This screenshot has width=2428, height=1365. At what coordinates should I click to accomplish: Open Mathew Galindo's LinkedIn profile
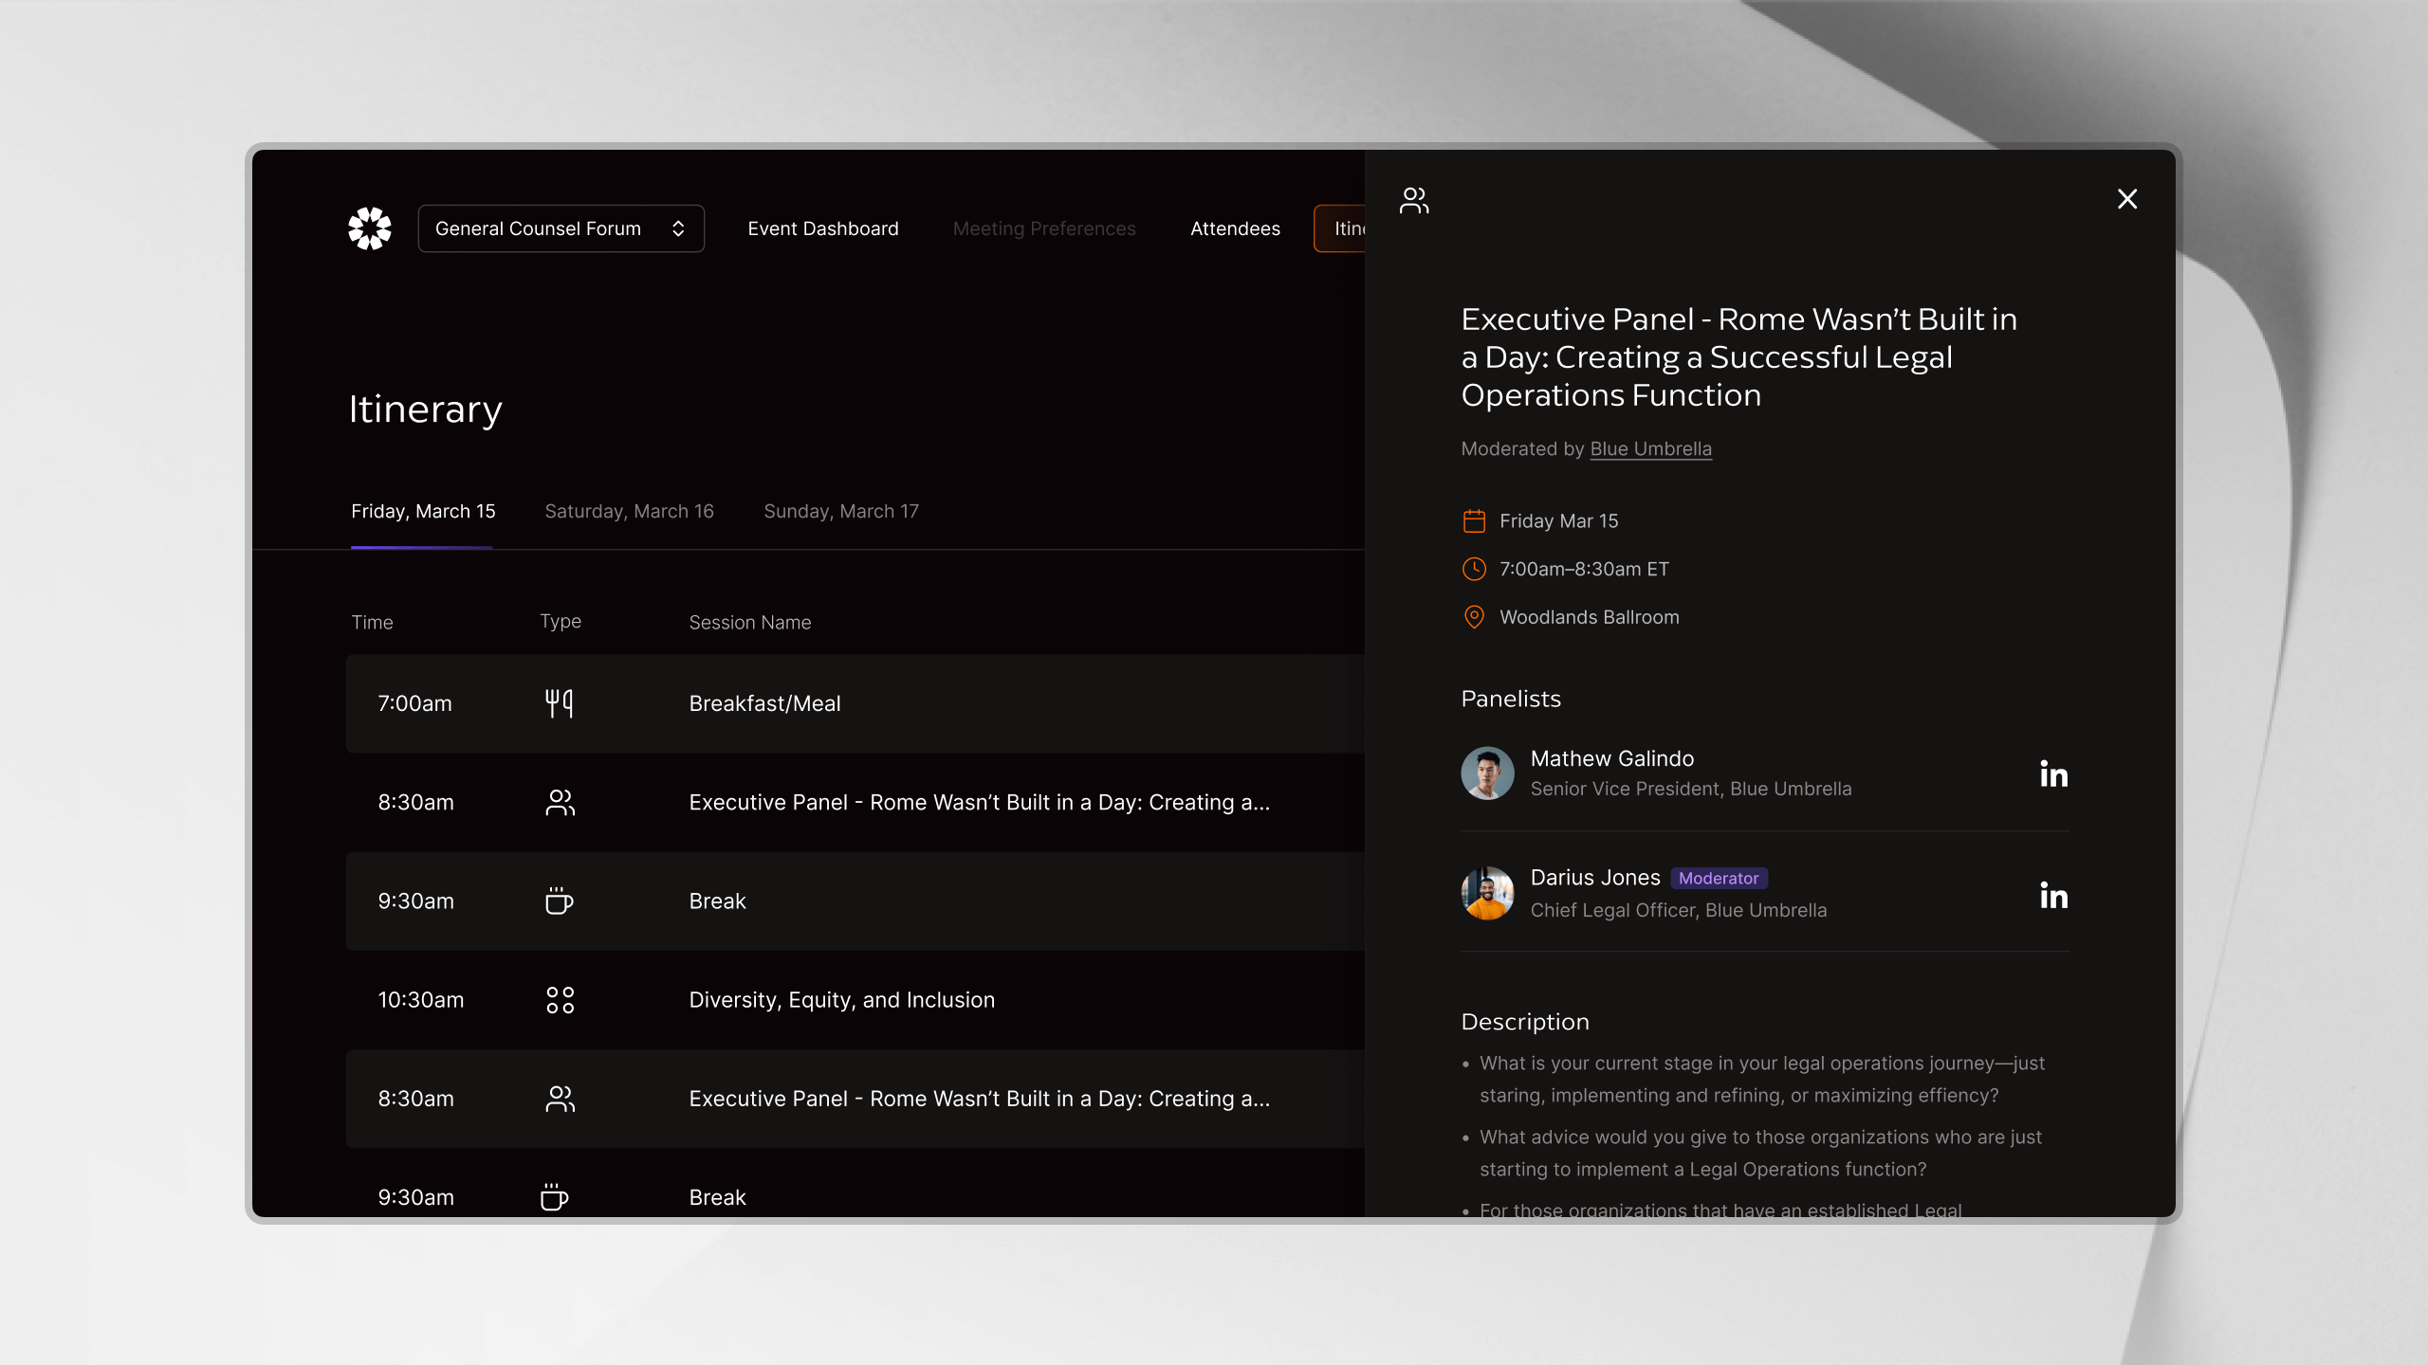click(x=2054, y=773)
